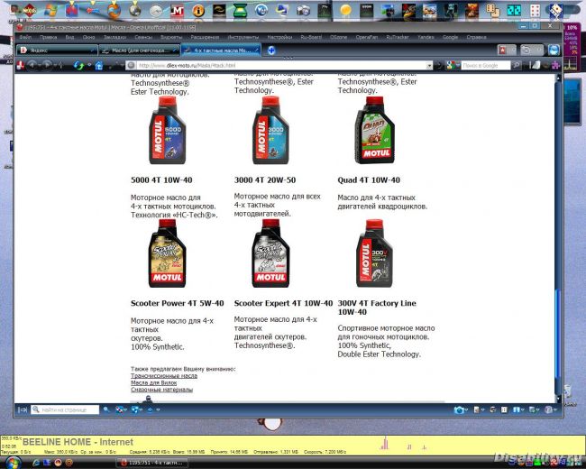Open the Opera taskbar button
This screenshot has height=469, width=586.
tap(154, 463)
